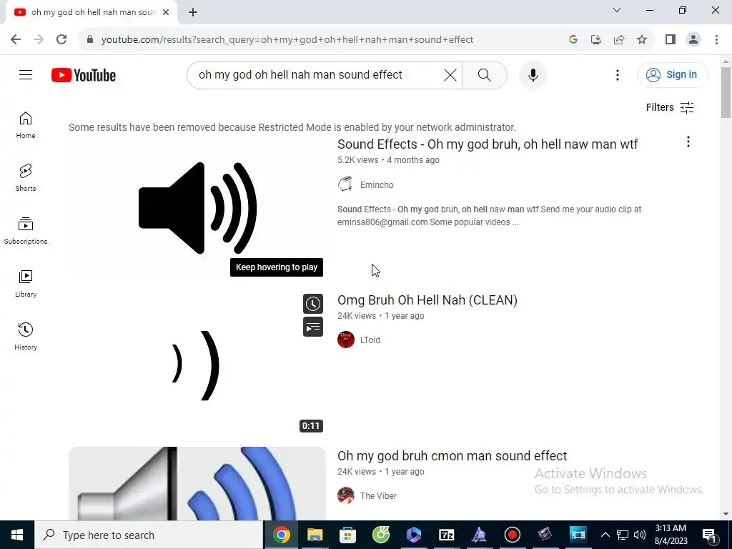Visit the LToid channel name
732x549 pixels.
click(370, 340)
